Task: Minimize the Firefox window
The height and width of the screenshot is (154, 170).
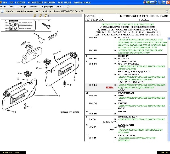Action: [160, 2]
